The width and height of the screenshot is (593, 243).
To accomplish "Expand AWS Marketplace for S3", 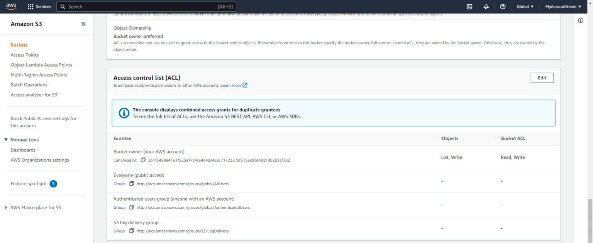I will [6, 208].
